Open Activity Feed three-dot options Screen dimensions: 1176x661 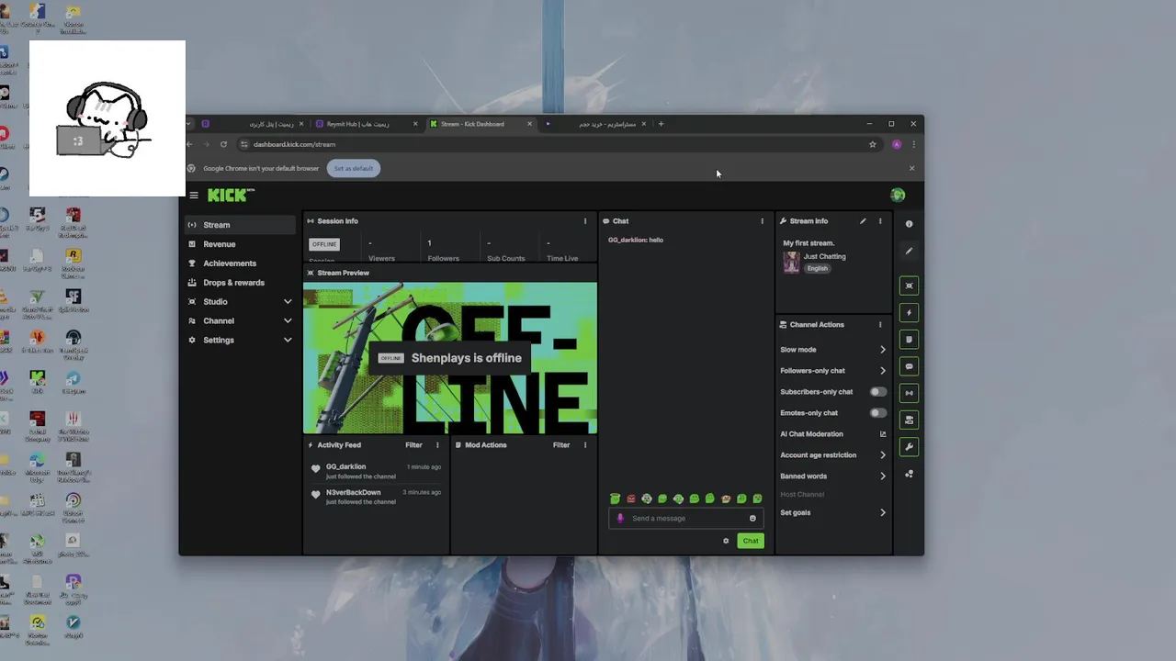[x=437, y=445]
